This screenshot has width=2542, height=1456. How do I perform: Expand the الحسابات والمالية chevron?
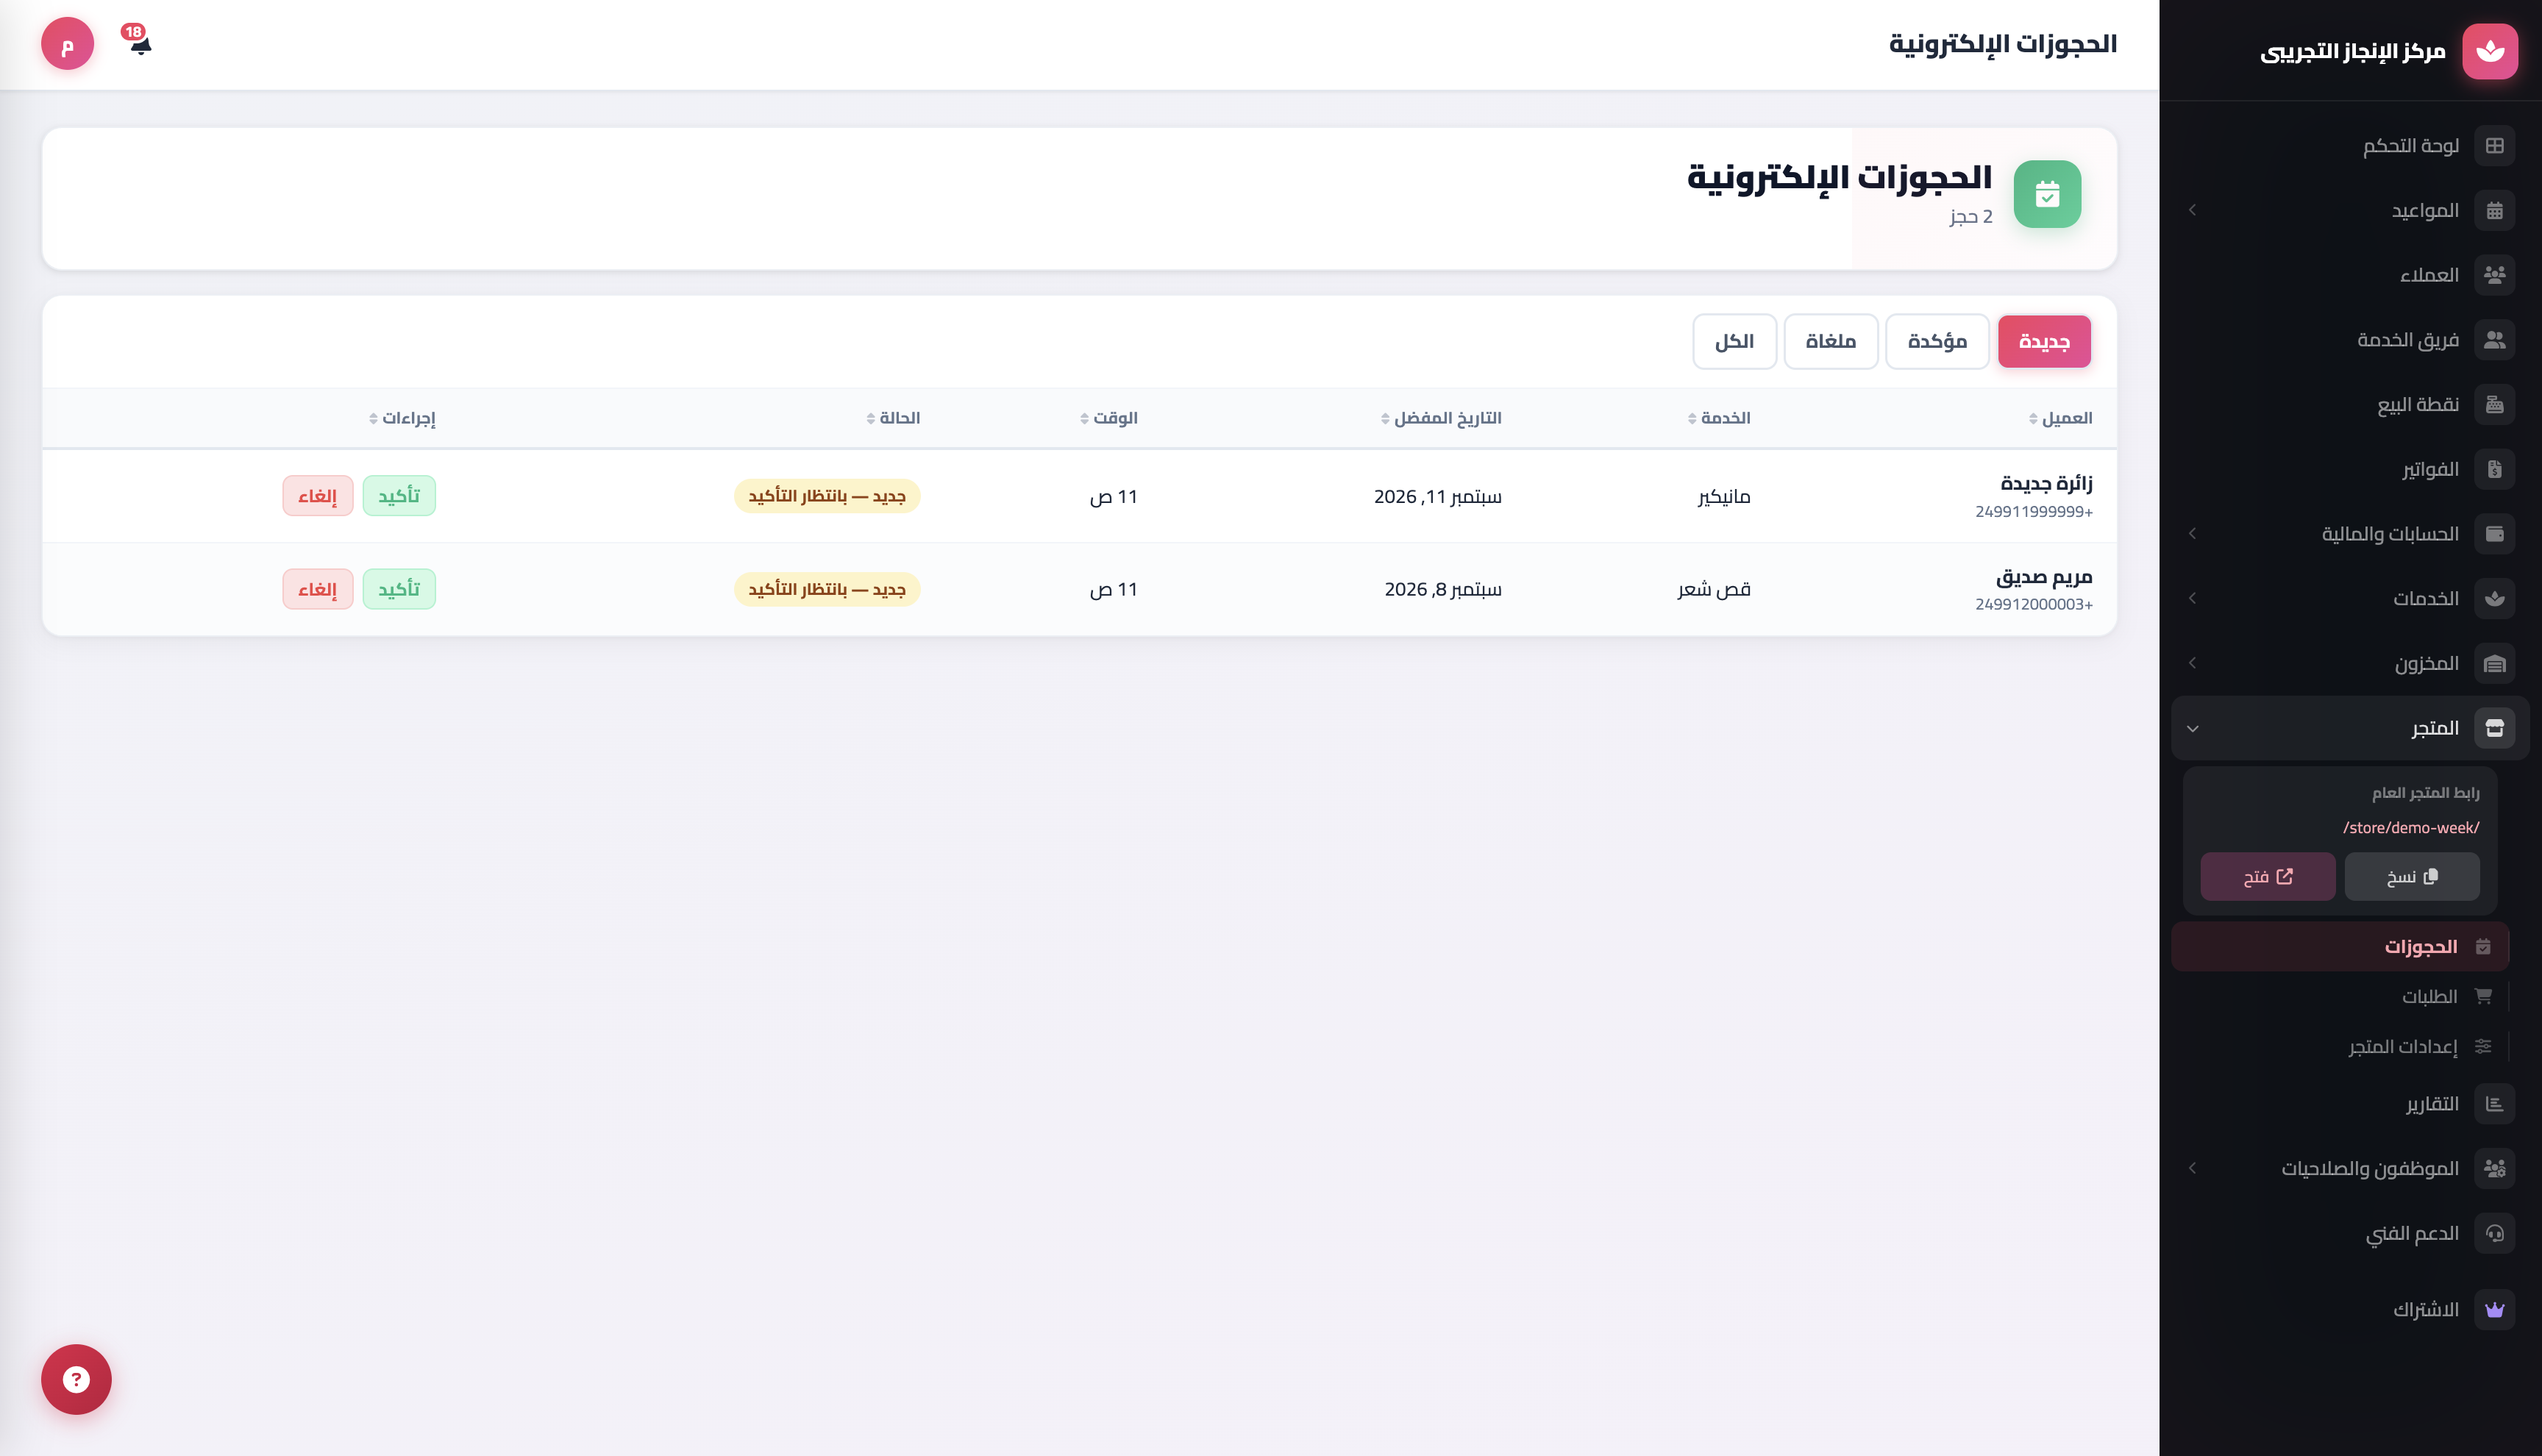2192,533
